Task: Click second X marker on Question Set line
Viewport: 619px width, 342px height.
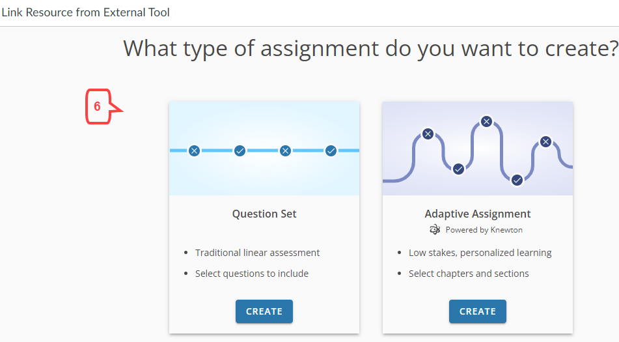Action: coord(286,150)
